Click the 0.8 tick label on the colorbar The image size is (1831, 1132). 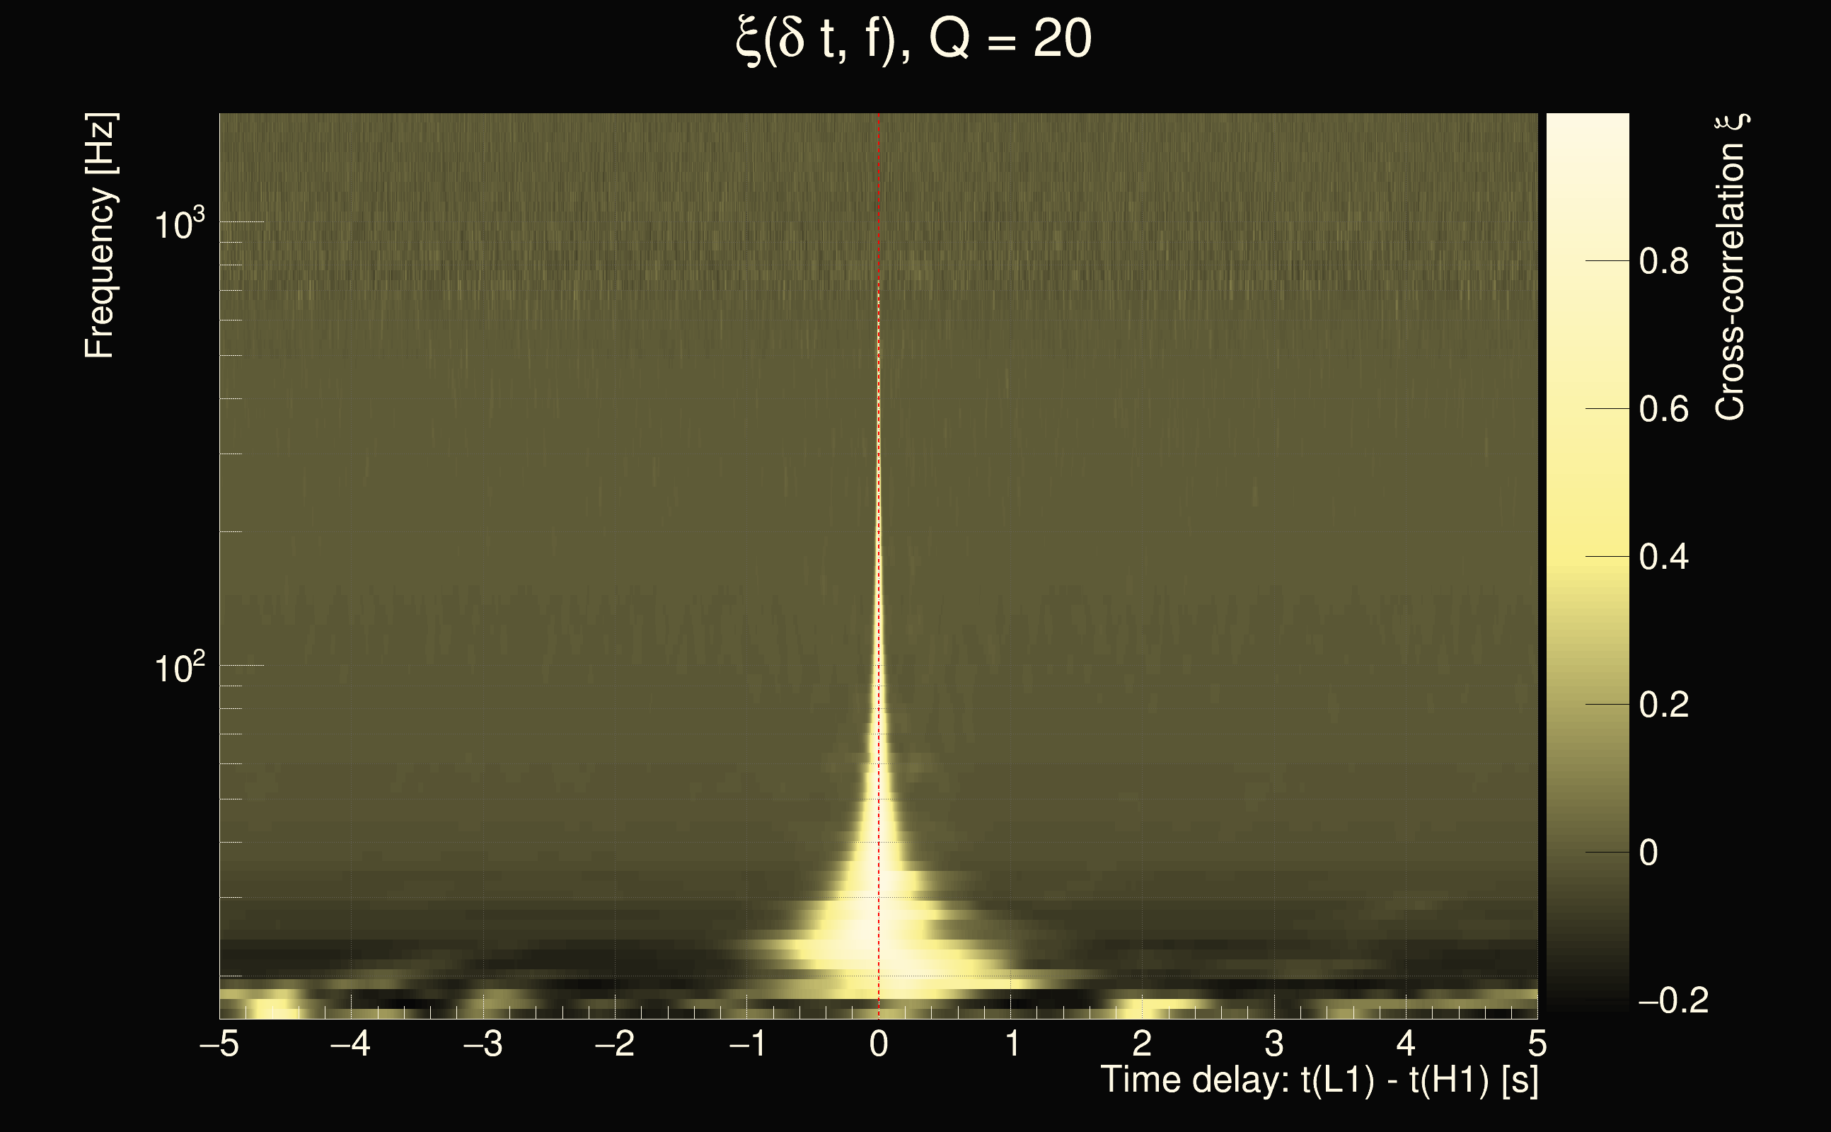pos(1663,262)
